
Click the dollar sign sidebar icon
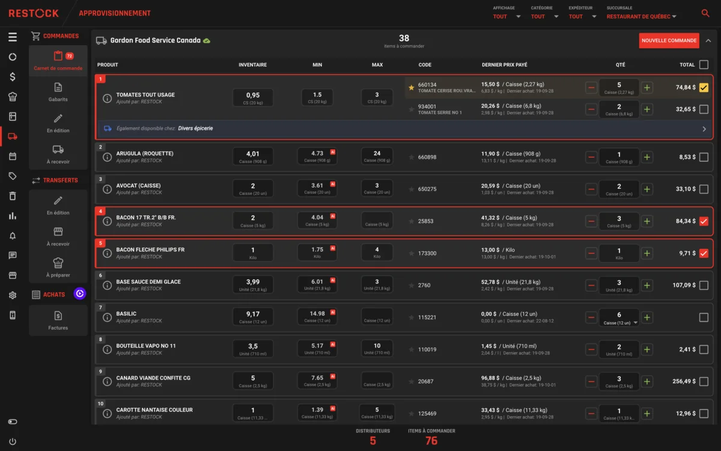click(13, 77)
